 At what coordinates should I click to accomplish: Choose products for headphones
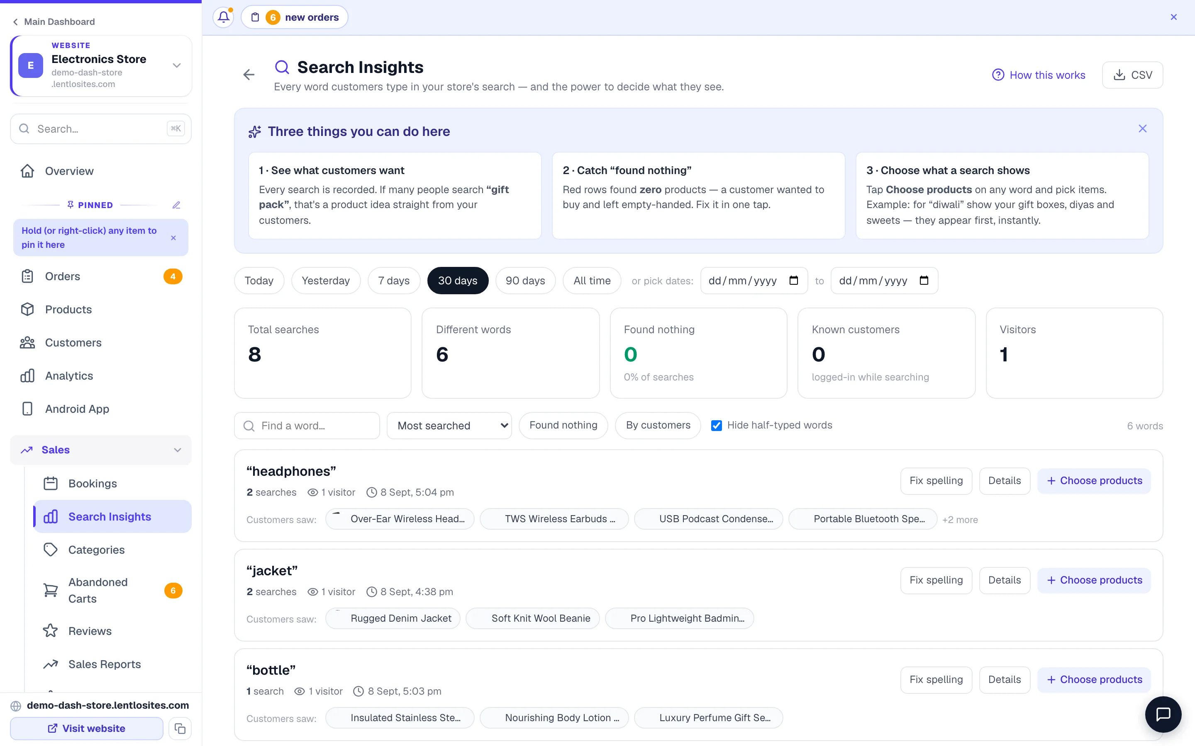pos(1094,481)
